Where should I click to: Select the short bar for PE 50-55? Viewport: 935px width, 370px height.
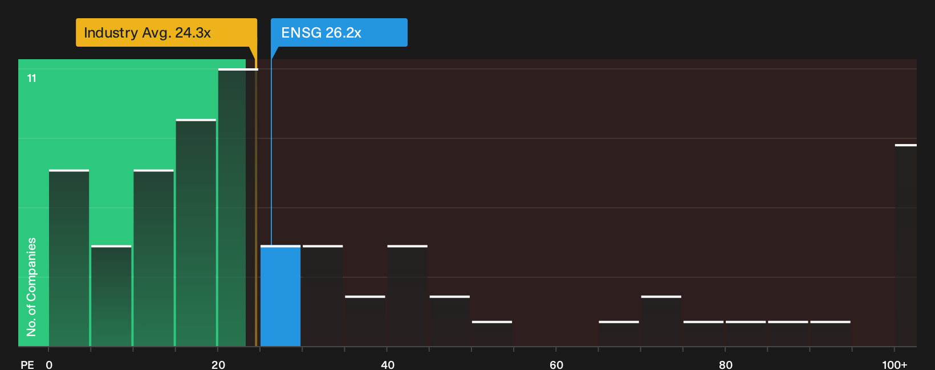492,334
